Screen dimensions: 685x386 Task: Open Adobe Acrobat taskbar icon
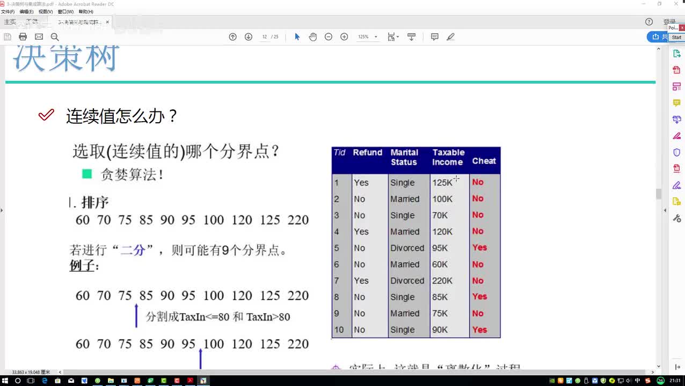coord(190,381)
